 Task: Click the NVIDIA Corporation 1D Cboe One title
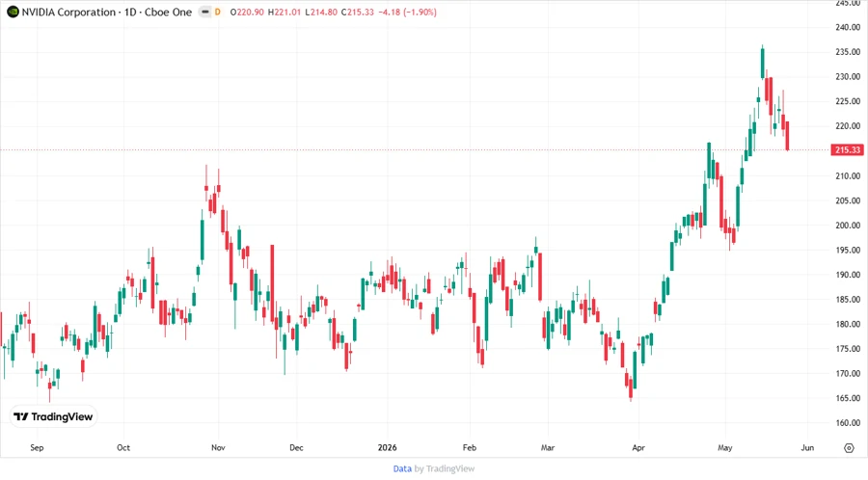point(107,12)
